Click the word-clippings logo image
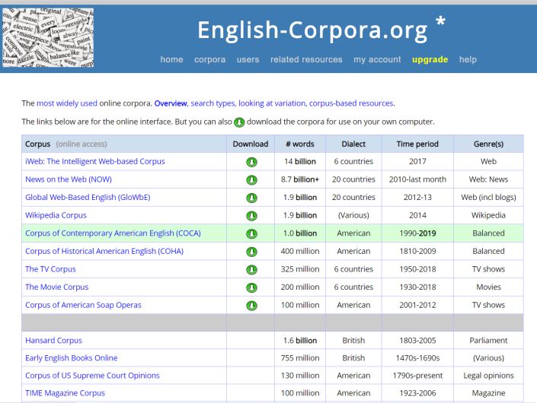537x403 pixels. 48,37
